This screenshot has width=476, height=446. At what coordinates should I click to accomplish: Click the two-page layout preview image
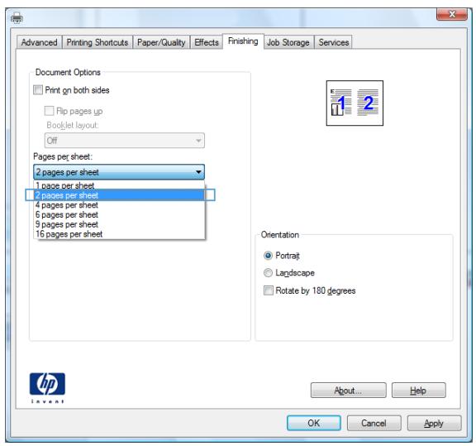[x=355, y=103]
